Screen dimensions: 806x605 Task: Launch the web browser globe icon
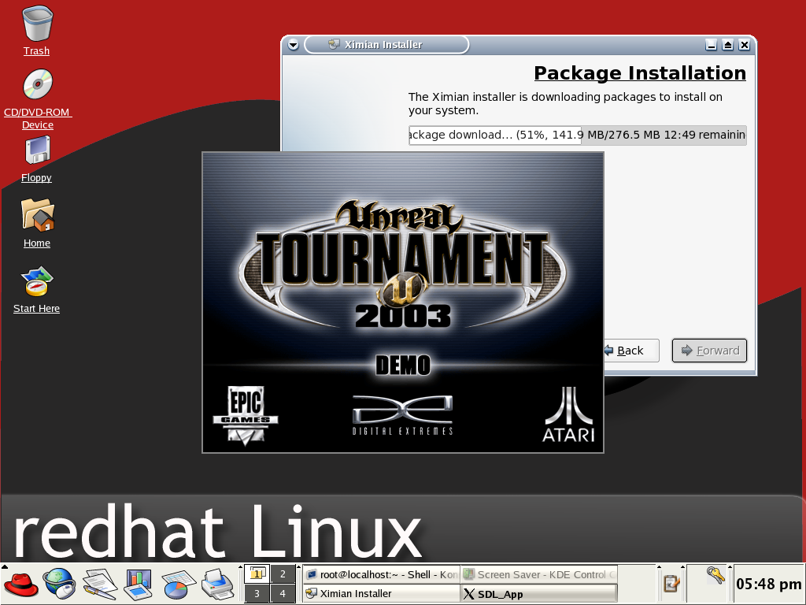(x=59, y=585)
